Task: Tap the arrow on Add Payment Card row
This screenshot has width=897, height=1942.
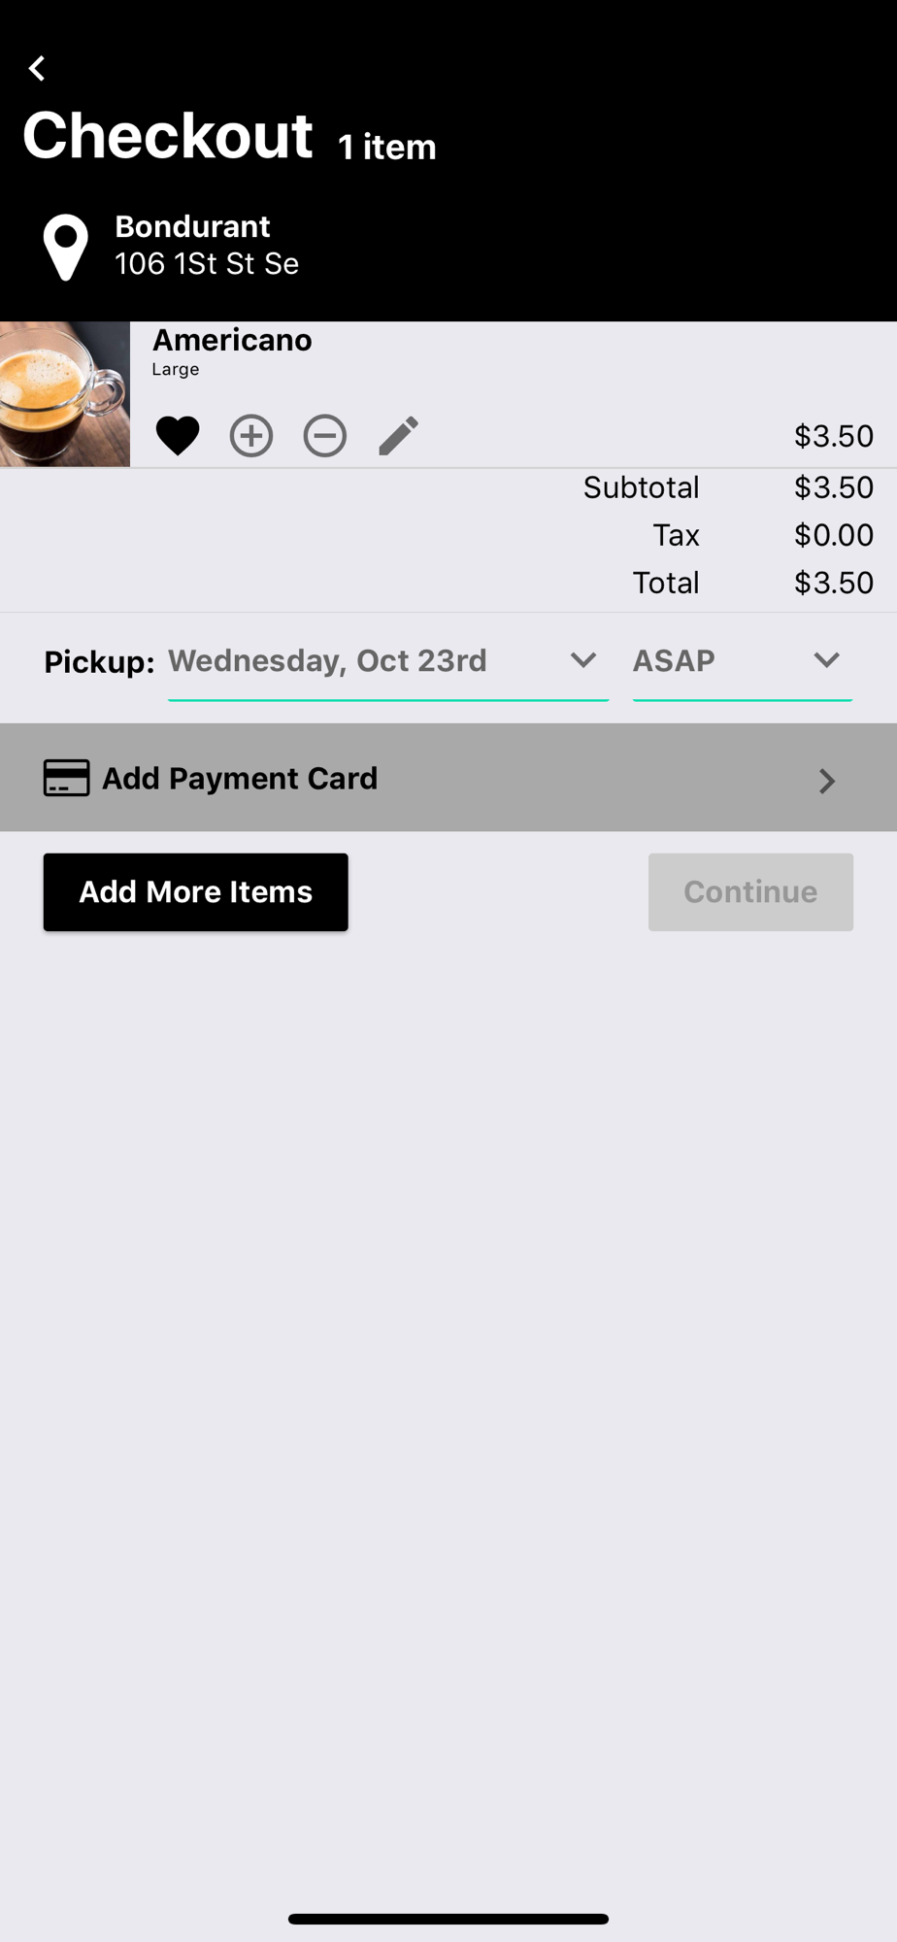Action: [x=826, y=781]
